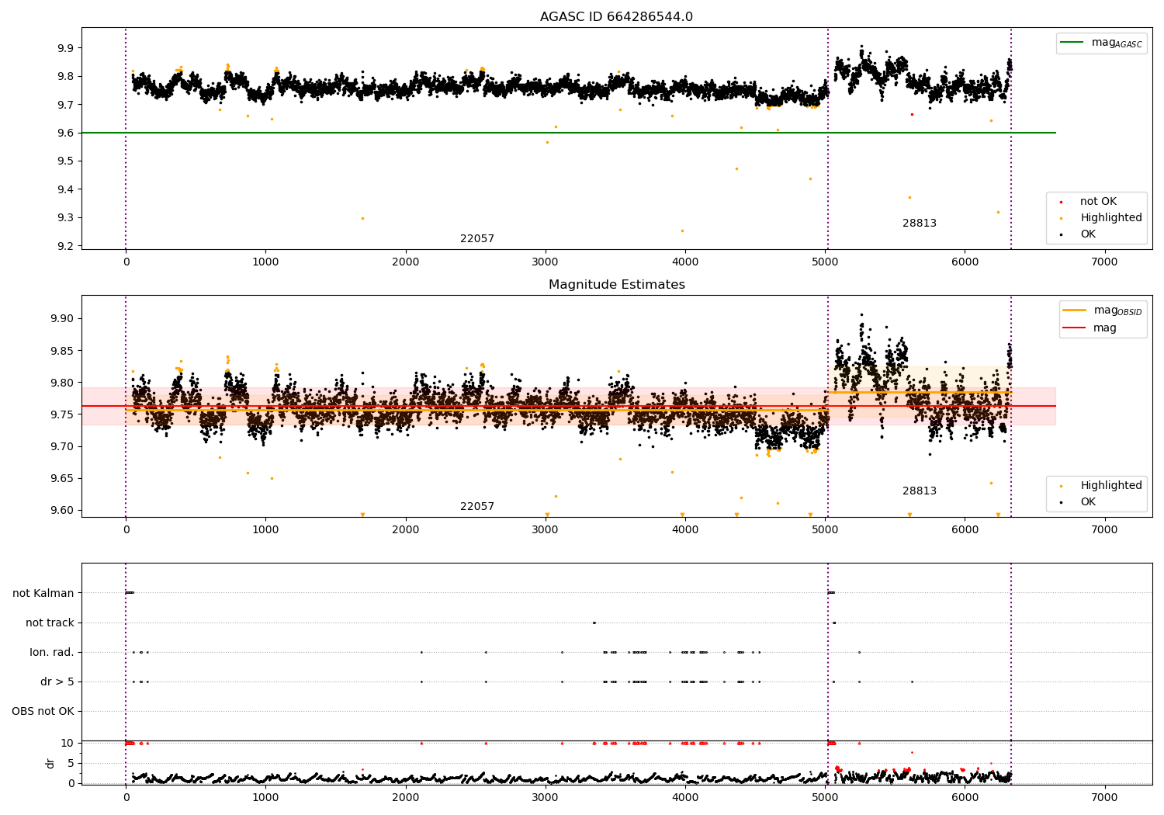This screenshot has height=815, width=1164.
Task: Click the 6000 x-tick under bottom plot
Action: pos(965,798)
